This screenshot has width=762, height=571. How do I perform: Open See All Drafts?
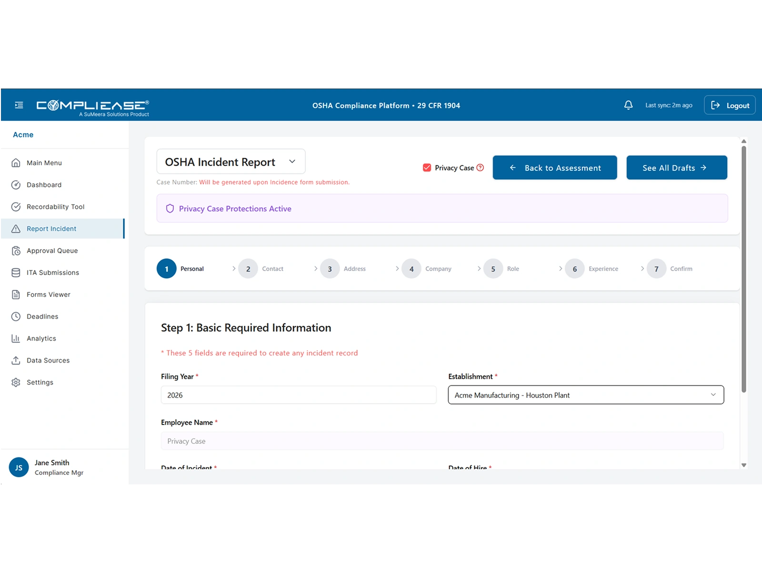click(676, 167)
